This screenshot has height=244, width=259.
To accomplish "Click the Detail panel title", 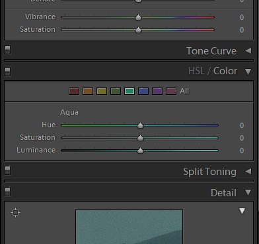I will [x=223, y=193].
